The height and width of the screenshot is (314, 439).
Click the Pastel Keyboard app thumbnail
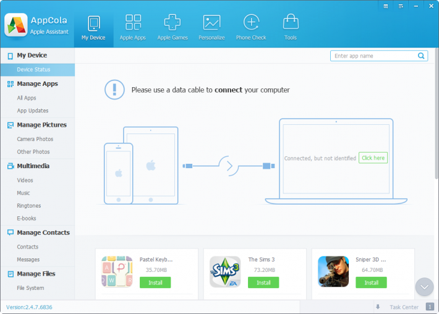117,271
